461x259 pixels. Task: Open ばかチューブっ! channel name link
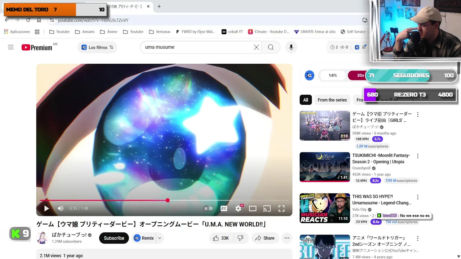(x=69, y=235)
